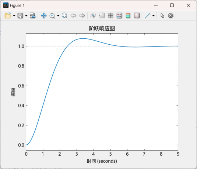Expand the line tool dropdown arrow
The image size is (197, 169).
click(x=154, y=15)
